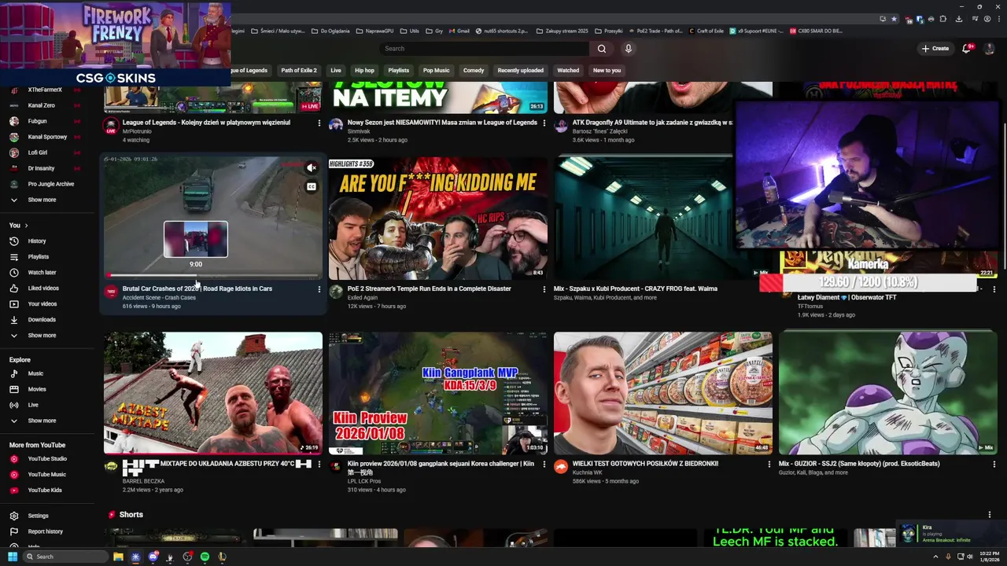Open Movies under Explore

[x=37, y=389]
